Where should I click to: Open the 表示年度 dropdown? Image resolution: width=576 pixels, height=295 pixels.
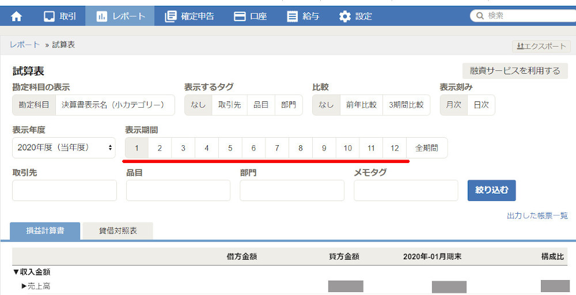coord(64,147)
